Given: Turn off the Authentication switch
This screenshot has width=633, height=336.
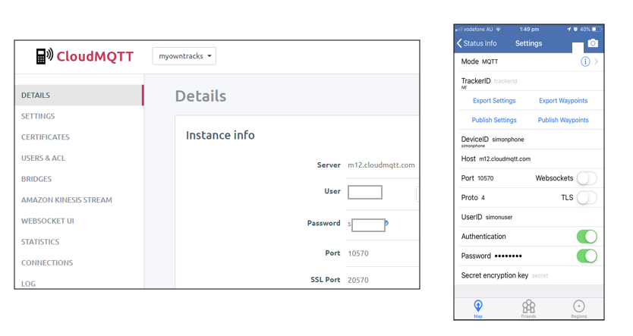Looking at the screenshot, I should tap(587, 237).
